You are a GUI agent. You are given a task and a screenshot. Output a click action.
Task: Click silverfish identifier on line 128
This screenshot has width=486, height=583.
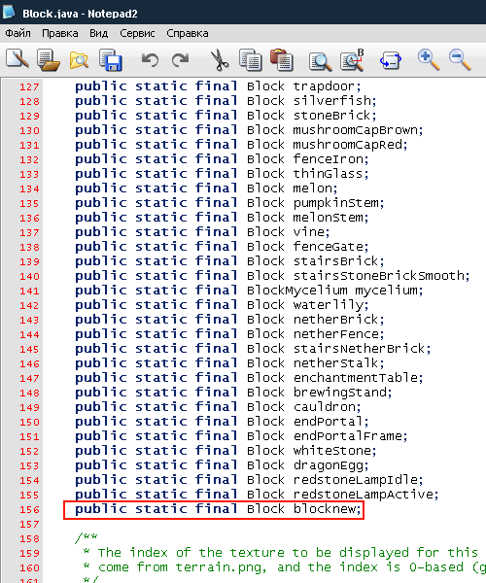(332, 101)
